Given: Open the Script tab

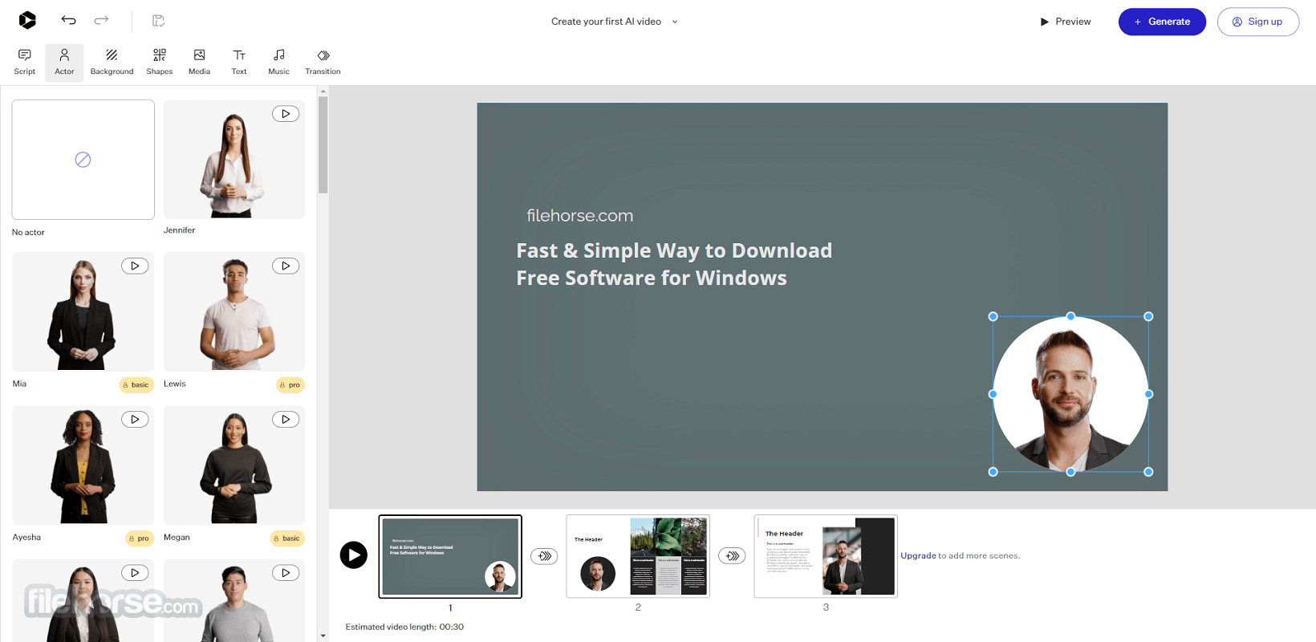Looking at the screenshot, I should point(25,62).
